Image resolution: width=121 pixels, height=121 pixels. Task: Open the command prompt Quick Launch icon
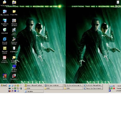point(10,88)
